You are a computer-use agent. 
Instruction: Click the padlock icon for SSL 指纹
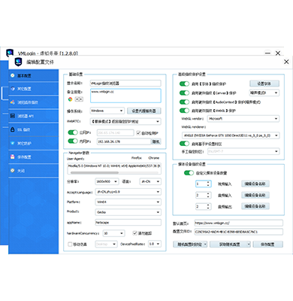[x=13, y=129]
